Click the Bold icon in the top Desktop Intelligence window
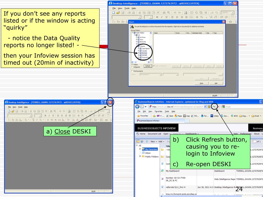The height and width of the screenshot is (197, 263). 157,17
